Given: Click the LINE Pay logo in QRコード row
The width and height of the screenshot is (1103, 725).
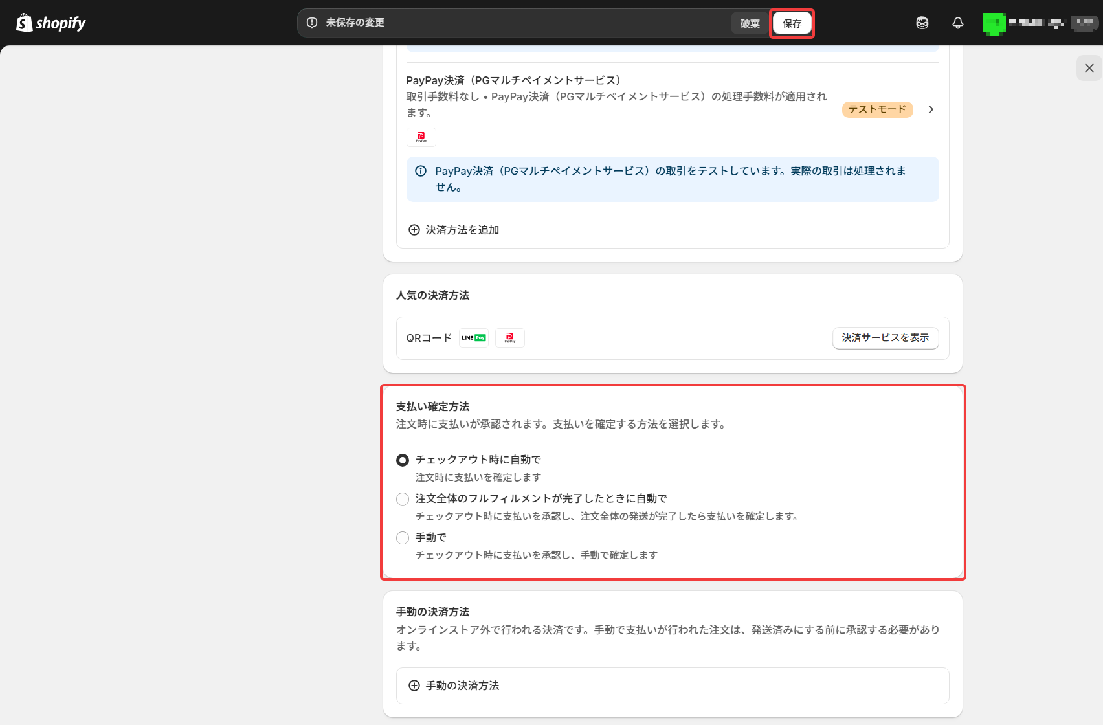Looking at the screenshot, I should [474, 338].
